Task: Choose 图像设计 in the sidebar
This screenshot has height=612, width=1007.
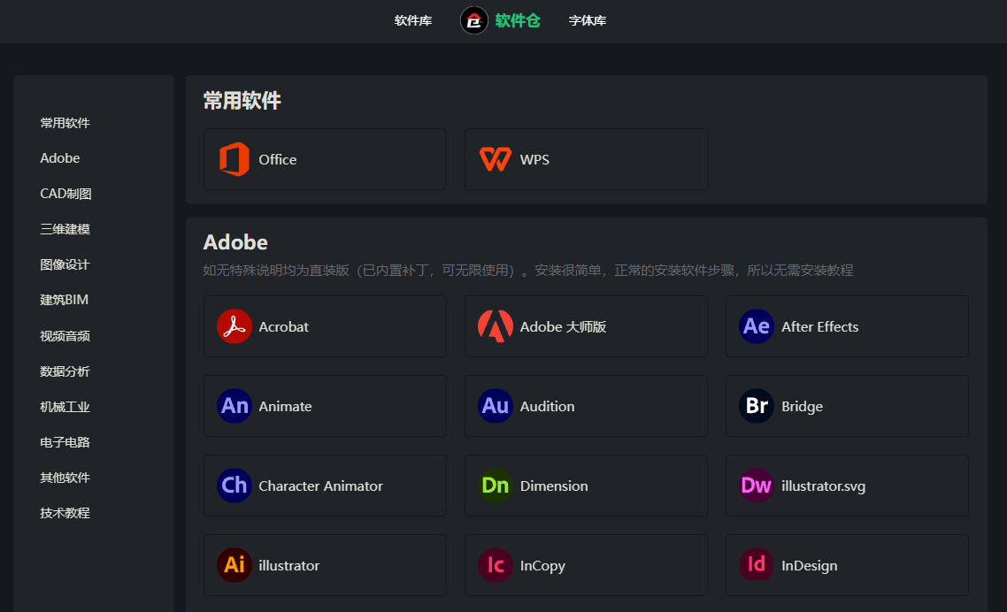Action: (65, 264)
